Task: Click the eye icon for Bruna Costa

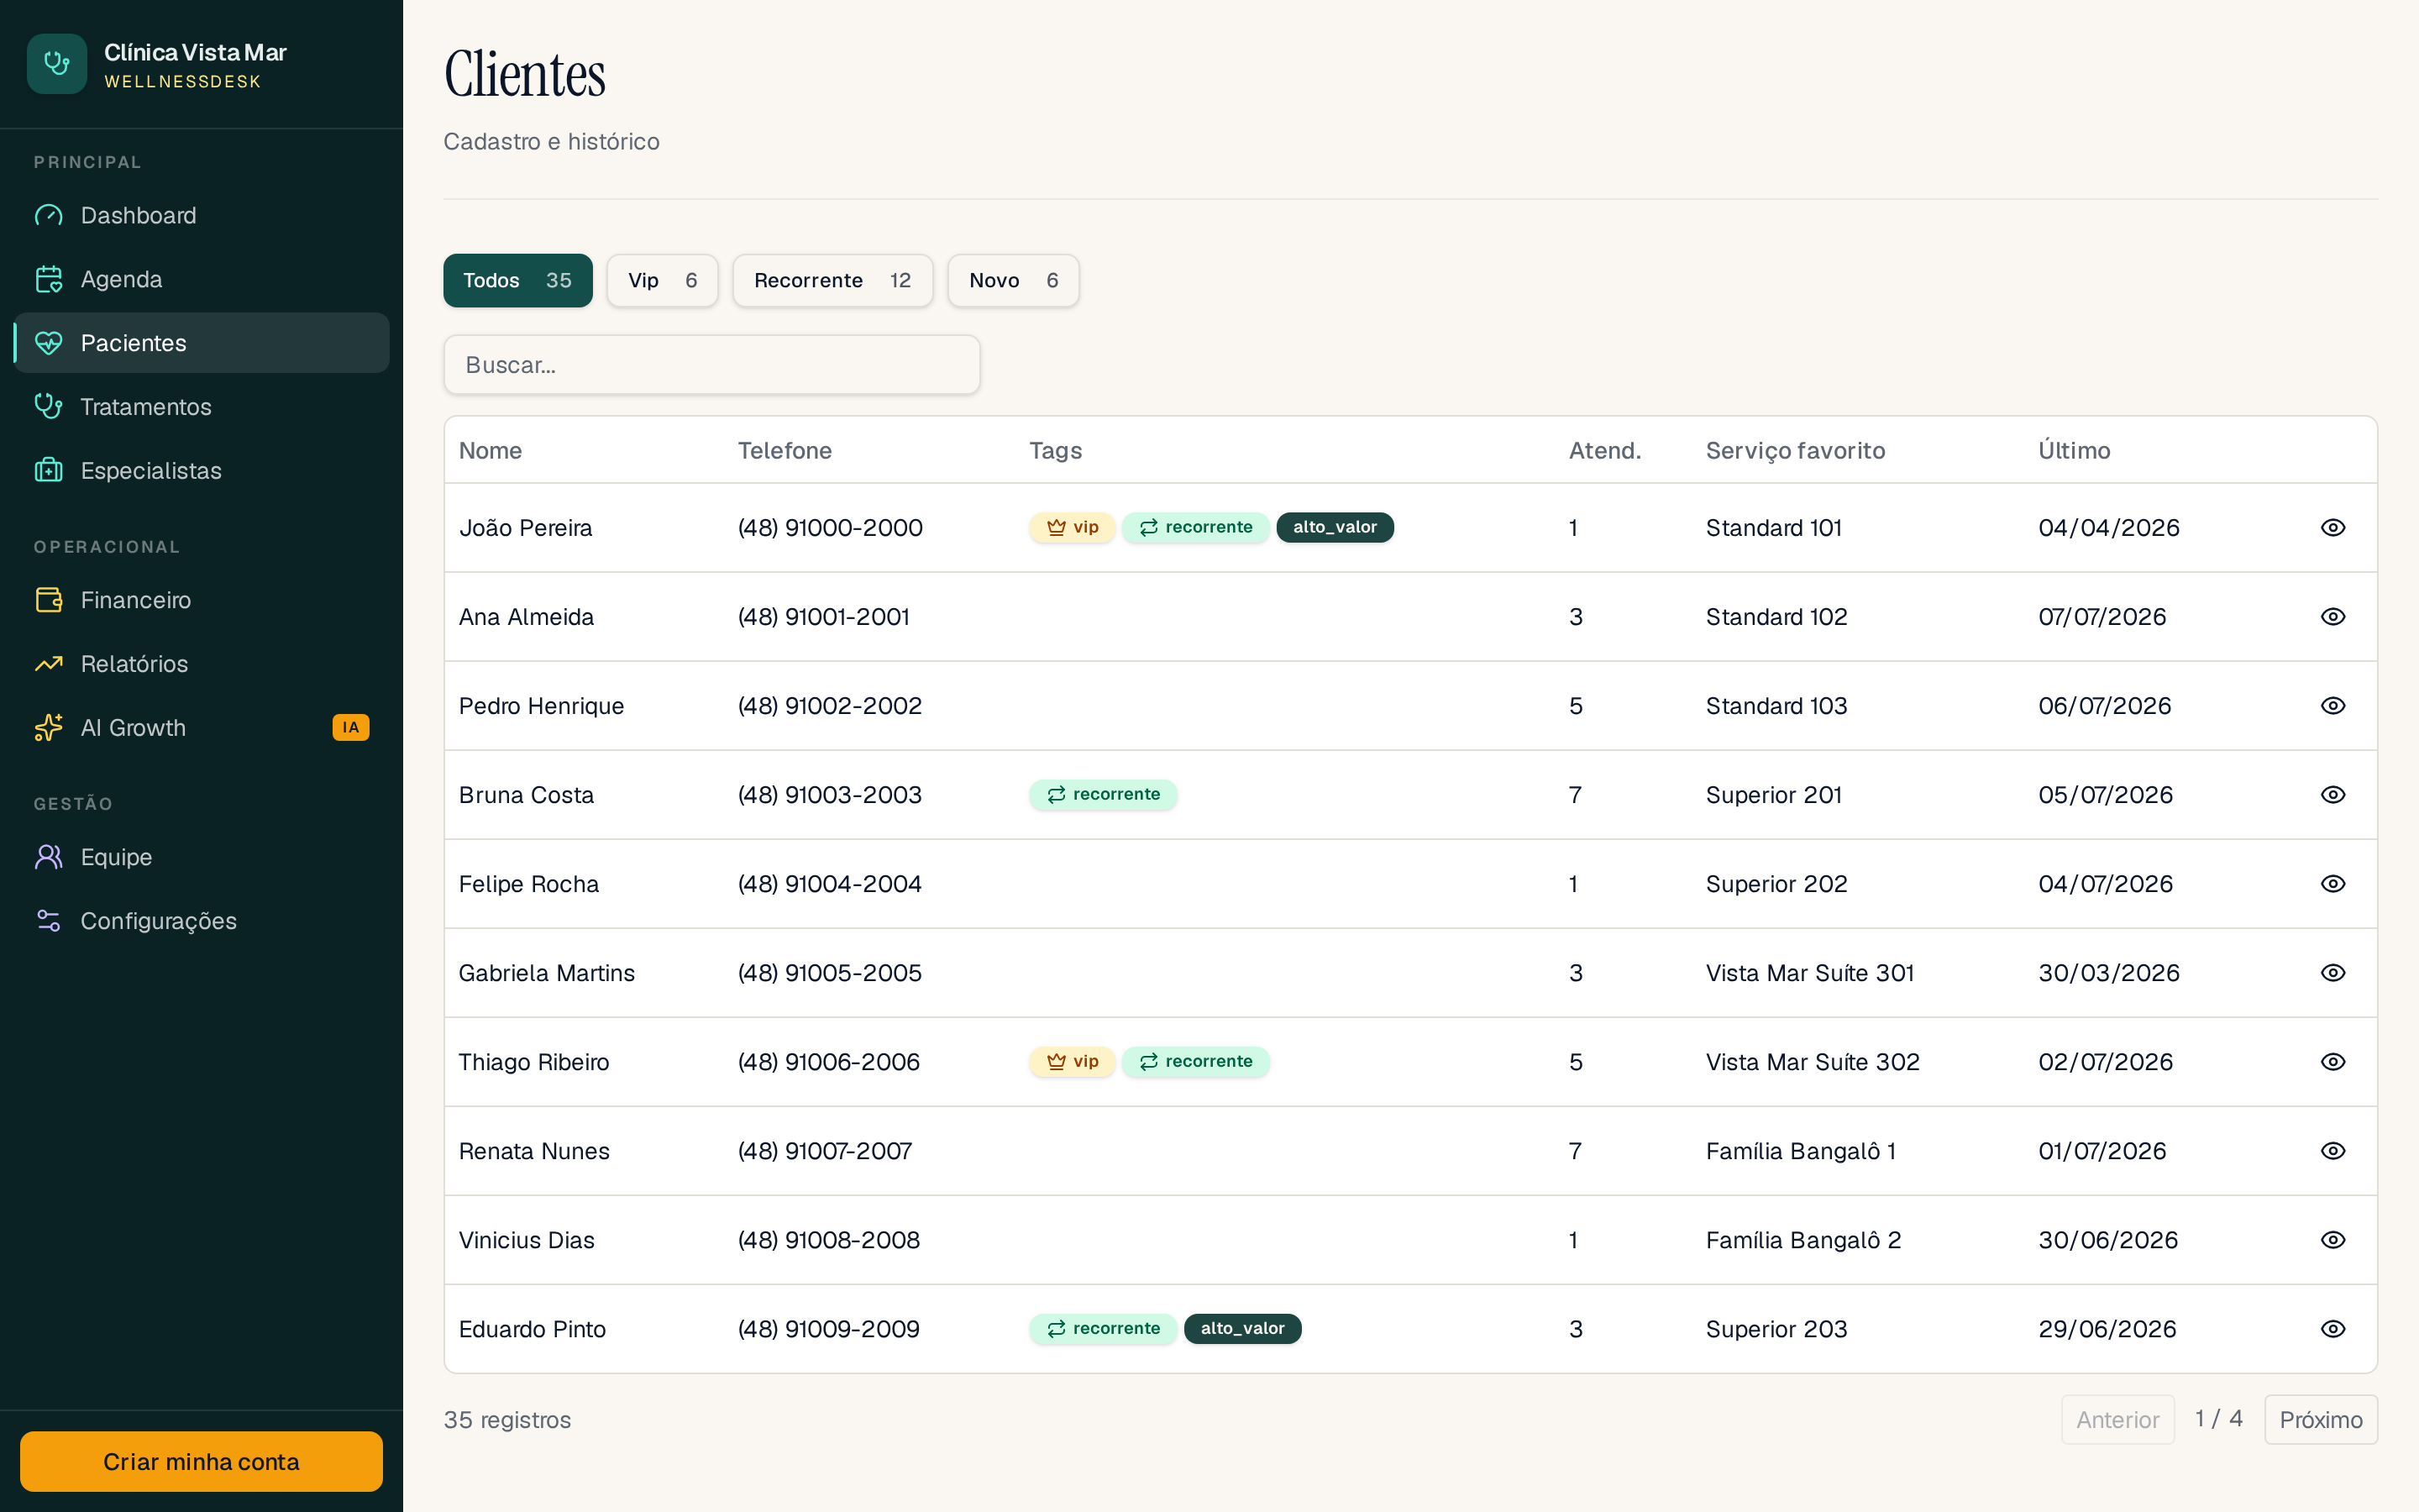Action: [2332, 795]
